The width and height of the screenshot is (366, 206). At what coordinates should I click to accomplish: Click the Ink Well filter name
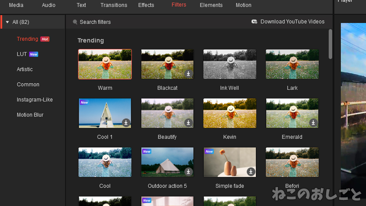(229, 88)
